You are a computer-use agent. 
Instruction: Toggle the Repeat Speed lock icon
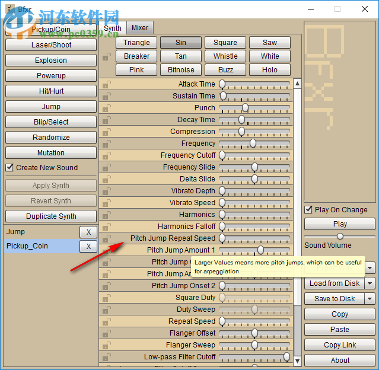click(x=107, y=321)
